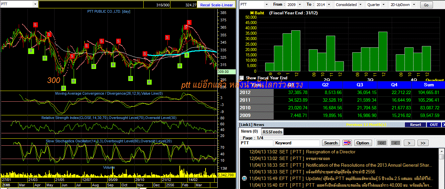445x189 pixels.
Task: Click the tallest 1Q green bar for 2012
Action: tap(296, 51)
